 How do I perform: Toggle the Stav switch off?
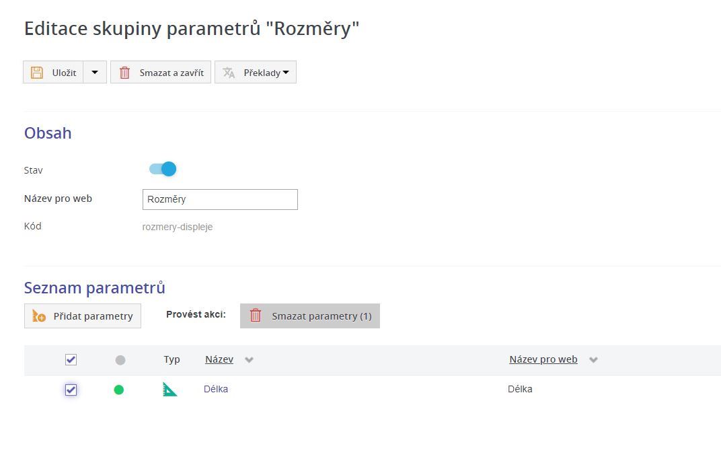[x=163, y=169]
